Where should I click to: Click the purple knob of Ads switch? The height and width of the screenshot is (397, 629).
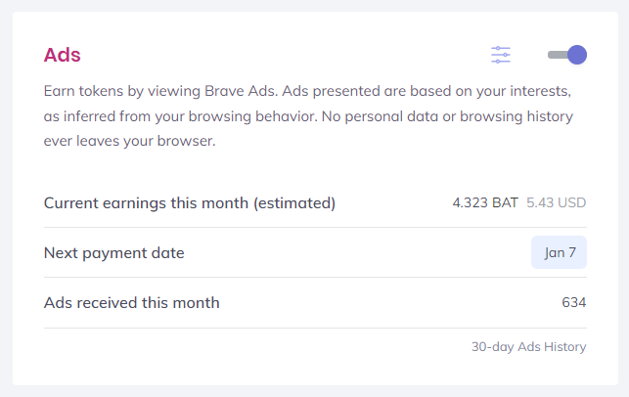577,55
